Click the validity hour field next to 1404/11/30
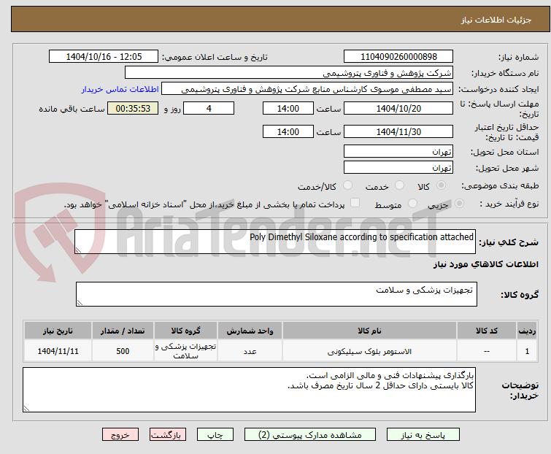The width and height of the screenshot is (551, 454). [288, 131]
